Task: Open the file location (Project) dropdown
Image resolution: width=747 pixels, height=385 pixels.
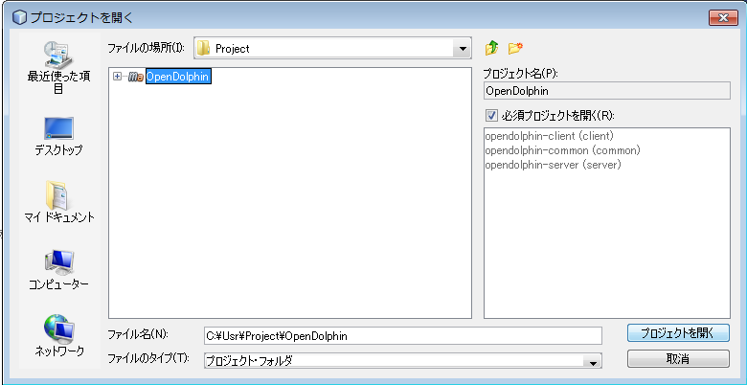Action: coord(462,49)
